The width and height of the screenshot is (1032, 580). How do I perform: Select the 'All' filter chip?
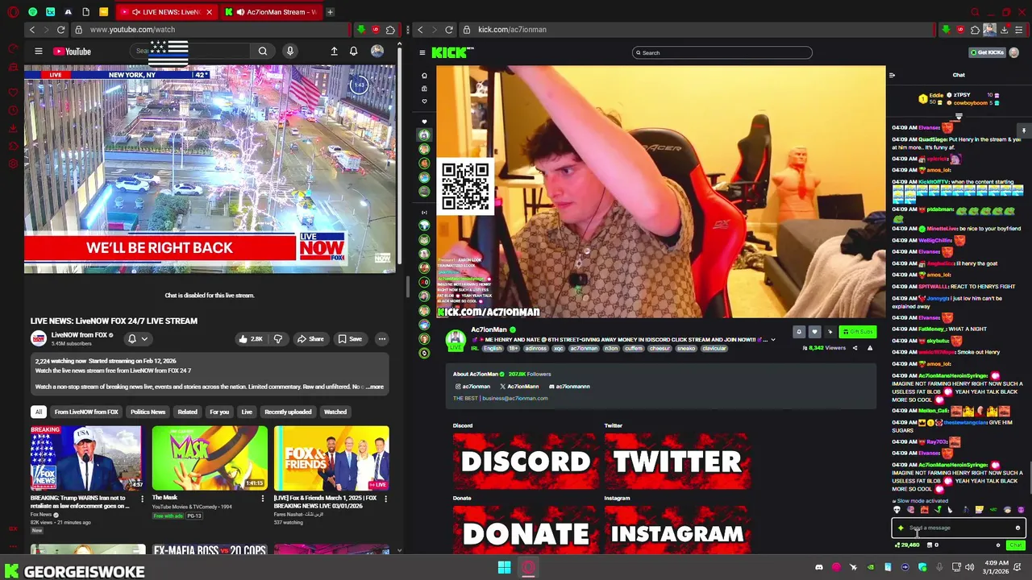click(x=38, y=412)
